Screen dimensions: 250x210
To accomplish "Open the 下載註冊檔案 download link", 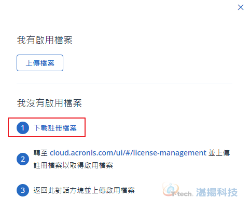I will pos(55,128).
